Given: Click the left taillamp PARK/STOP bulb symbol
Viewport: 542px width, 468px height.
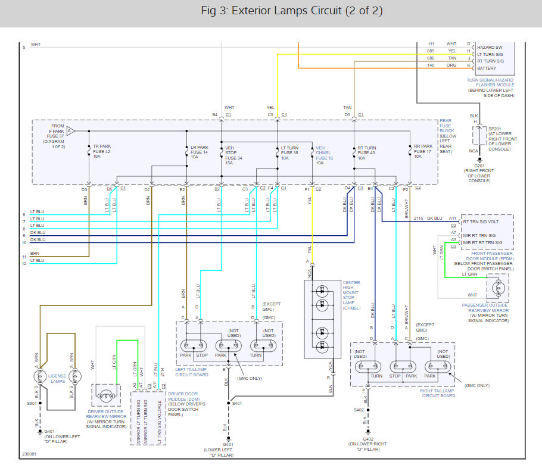Looking at the screenshot, I should coord(194,346).
